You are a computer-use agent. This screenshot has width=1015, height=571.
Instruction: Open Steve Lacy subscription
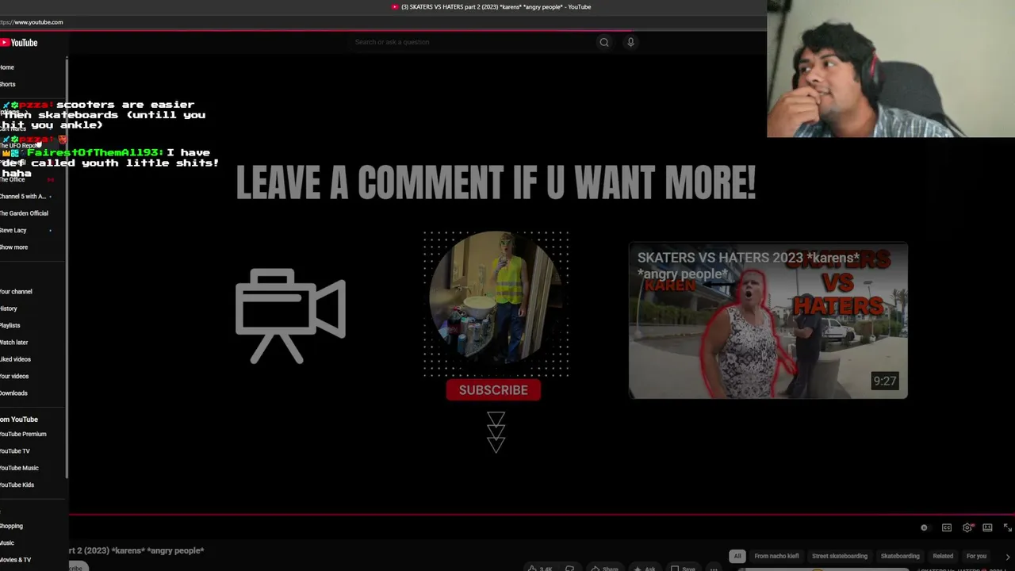[13, 231]
